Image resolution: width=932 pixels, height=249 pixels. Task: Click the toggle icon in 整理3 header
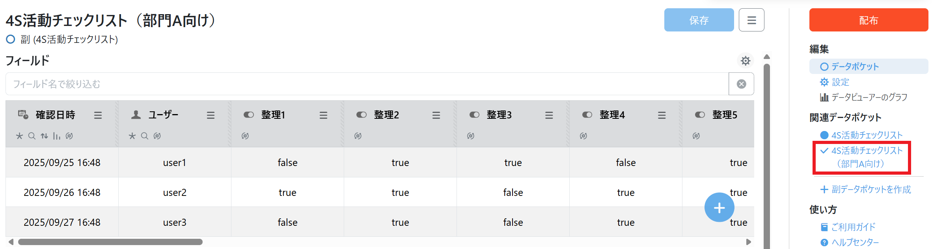pos(474,115)
